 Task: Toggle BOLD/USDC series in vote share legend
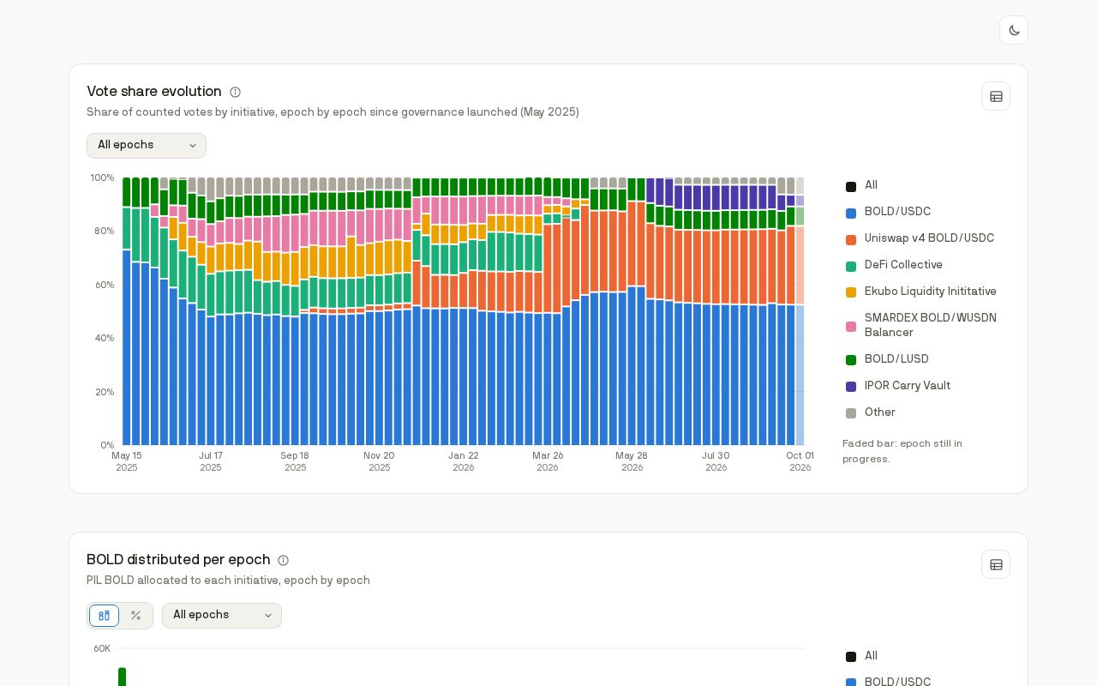coord(889,213)
